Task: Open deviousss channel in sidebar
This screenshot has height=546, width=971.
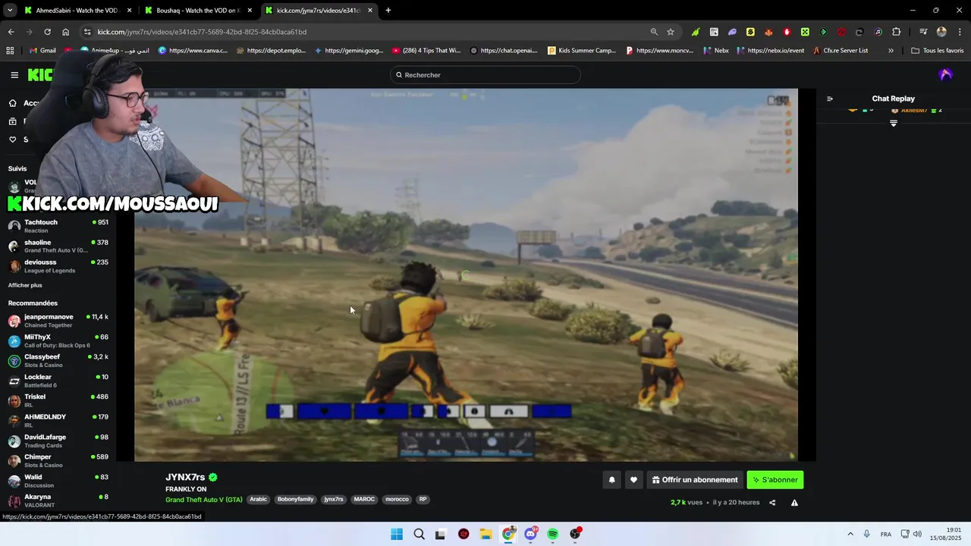Action: pyautogui.click(x=58, y=266)
